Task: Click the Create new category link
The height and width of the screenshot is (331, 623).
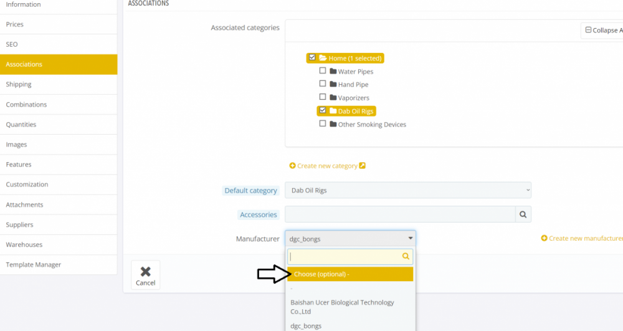Action: [328, 166]
